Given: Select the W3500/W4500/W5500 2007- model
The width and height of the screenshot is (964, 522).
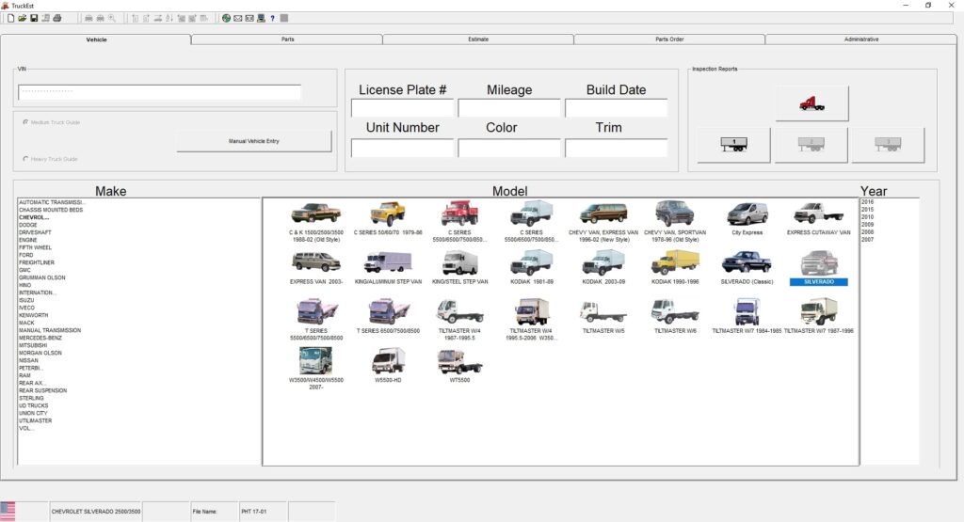Looking at the screenshot, I should (x=316, y=369).
